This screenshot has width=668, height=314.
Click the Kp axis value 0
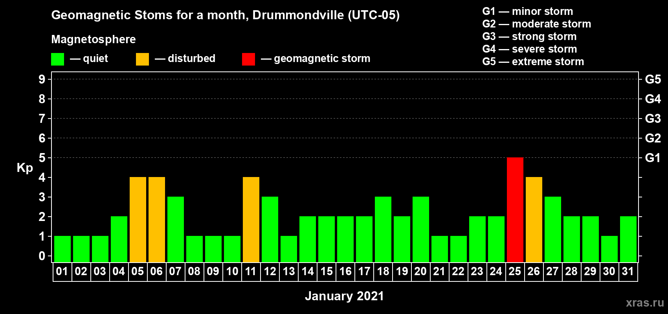point(42,256)
